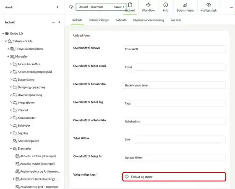Click folder icon next to Borgerdialog
The width and height of the screenshot is (235, 189).
[x=15, y=79]
